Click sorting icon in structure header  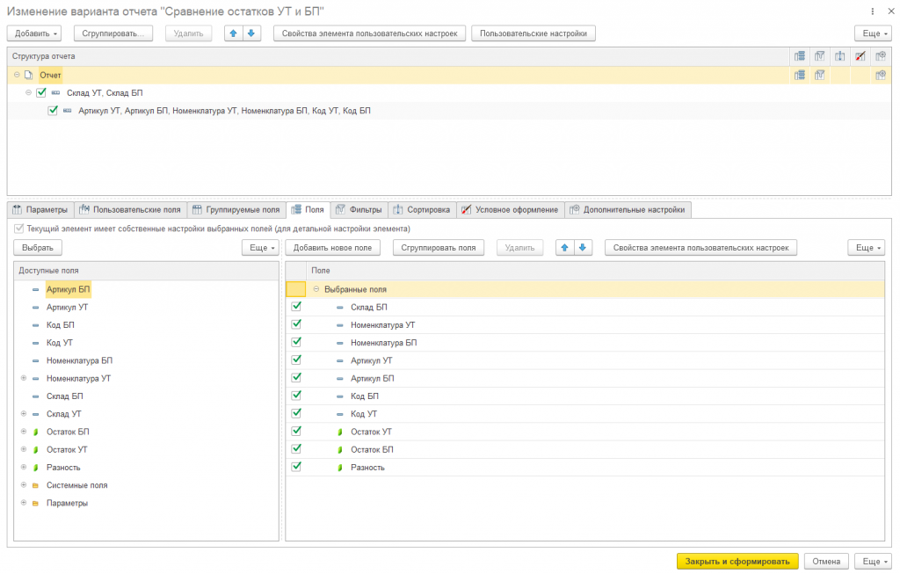(839, 56)
